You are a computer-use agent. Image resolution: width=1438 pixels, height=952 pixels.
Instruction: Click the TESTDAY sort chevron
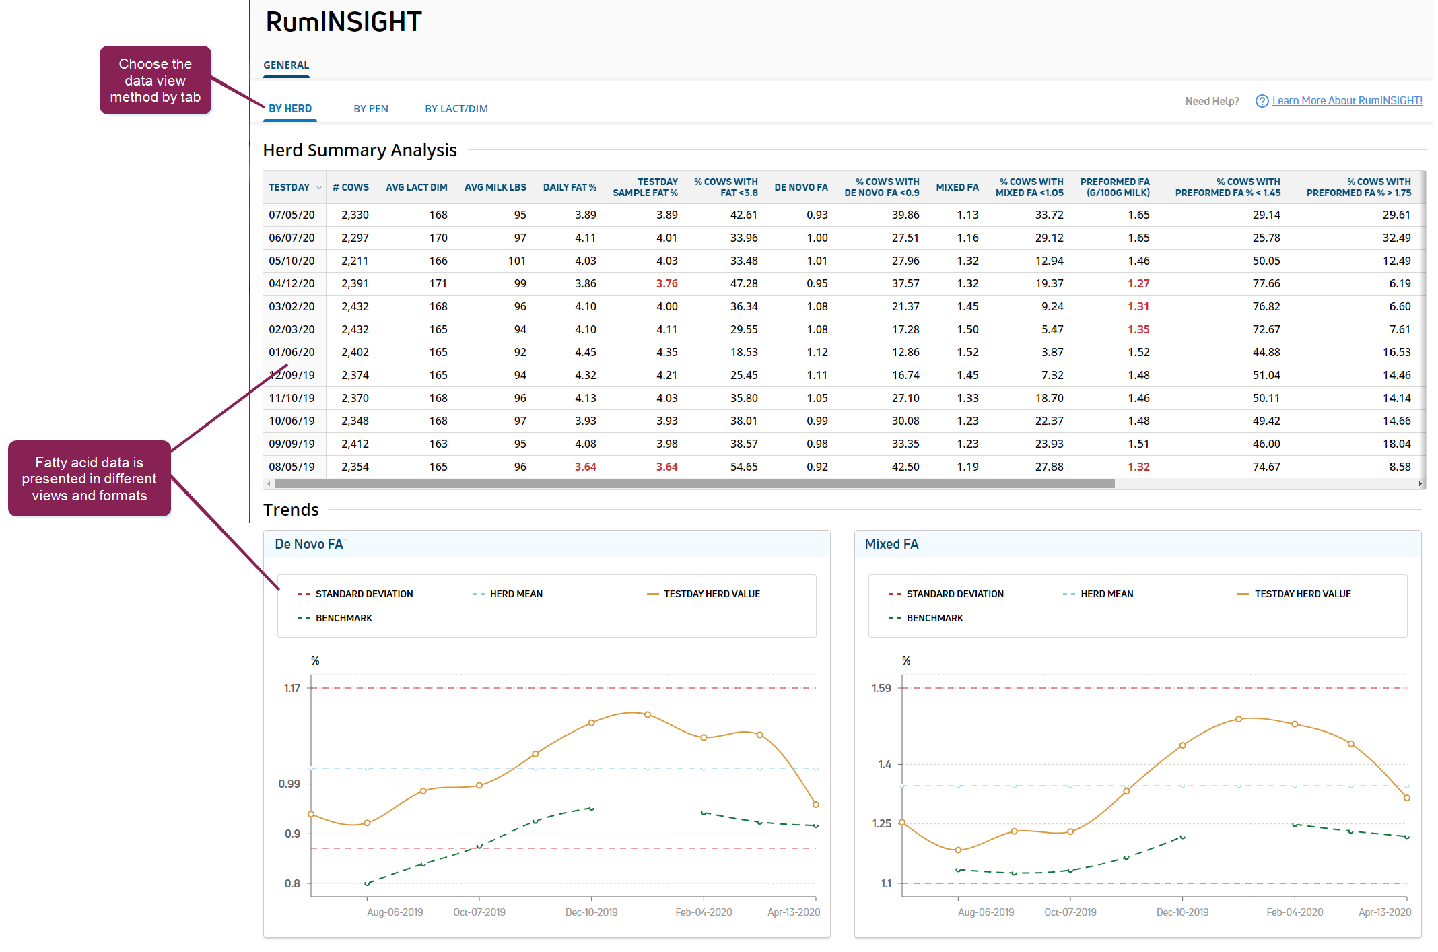[x=319, y=188]
